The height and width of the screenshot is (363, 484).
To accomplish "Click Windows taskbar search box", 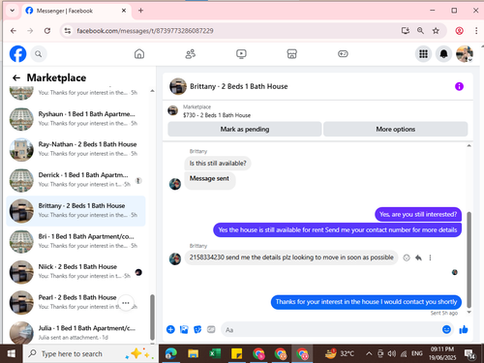I will click(x=91, y=354).
